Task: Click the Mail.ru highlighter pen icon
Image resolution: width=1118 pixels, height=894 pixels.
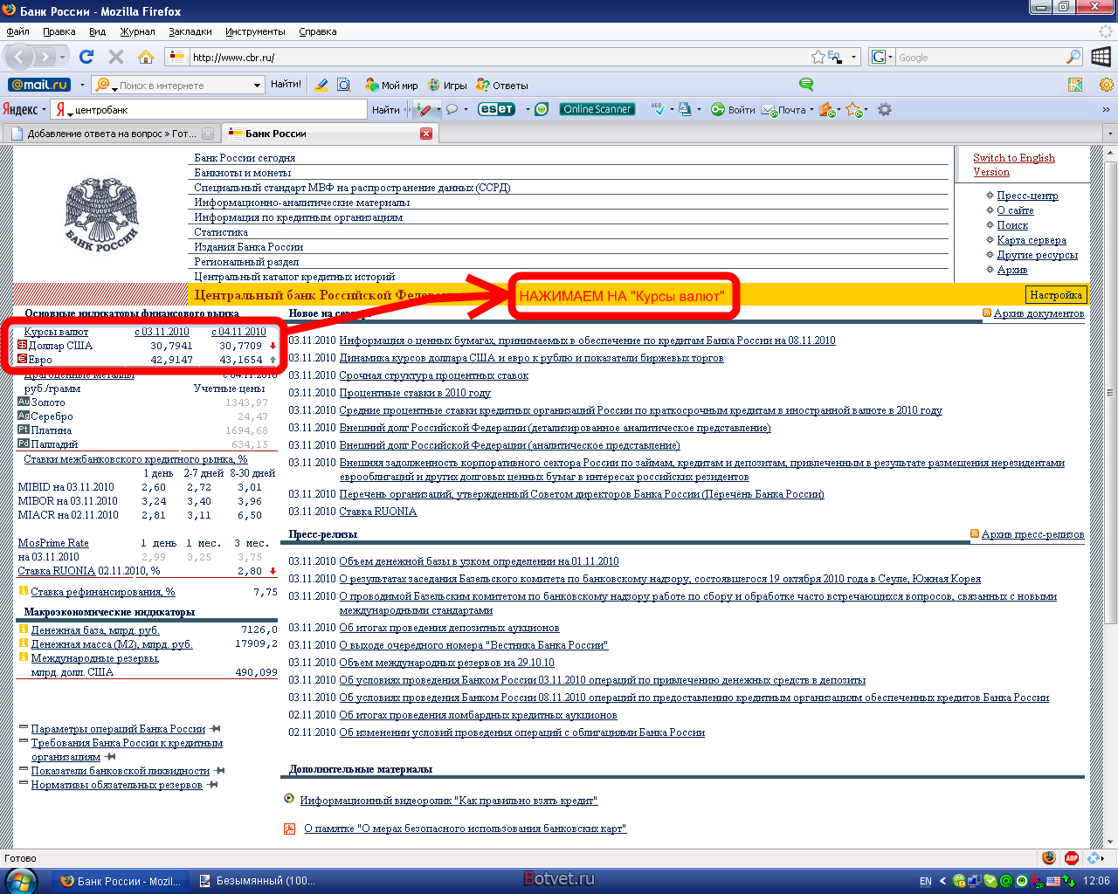Action: (x=321, y=85)
